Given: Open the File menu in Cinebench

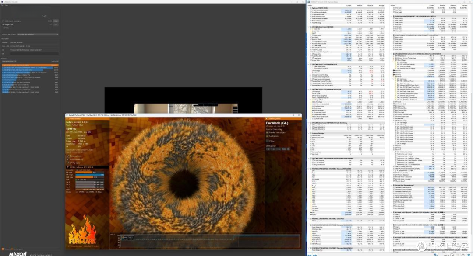Looking at the screenshot, I should point(3,5).
